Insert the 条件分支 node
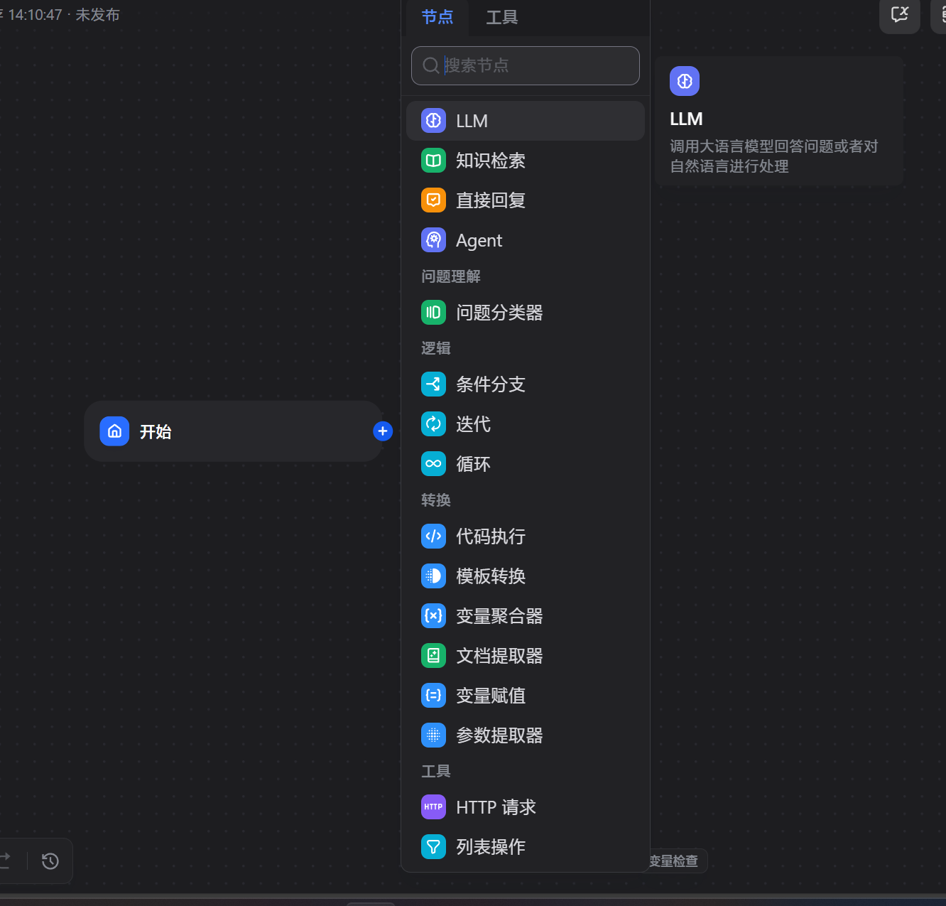 point(526,384)
